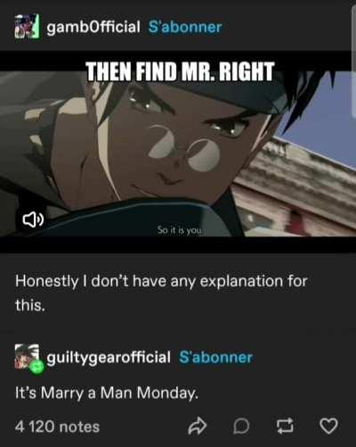The width and height of the screenshot is (356, 447).
Task: Select the 'Honestly I don't have any explanation' text
Action: tap(161, 293)
